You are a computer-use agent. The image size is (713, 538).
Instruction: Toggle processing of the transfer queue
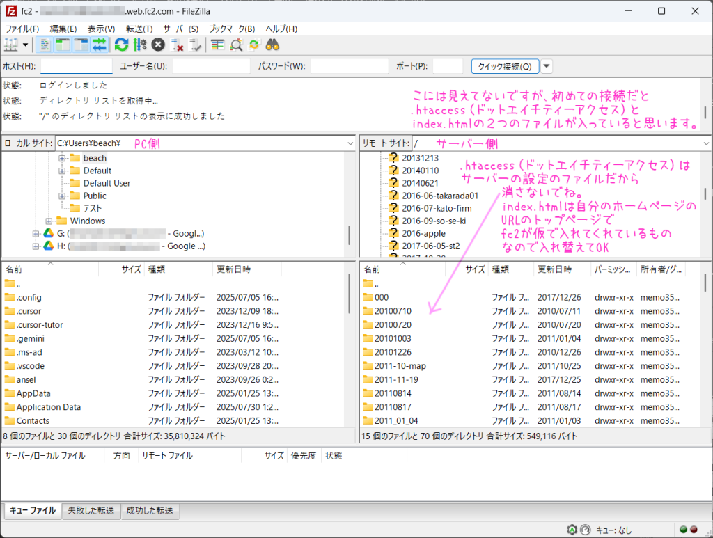139,45
